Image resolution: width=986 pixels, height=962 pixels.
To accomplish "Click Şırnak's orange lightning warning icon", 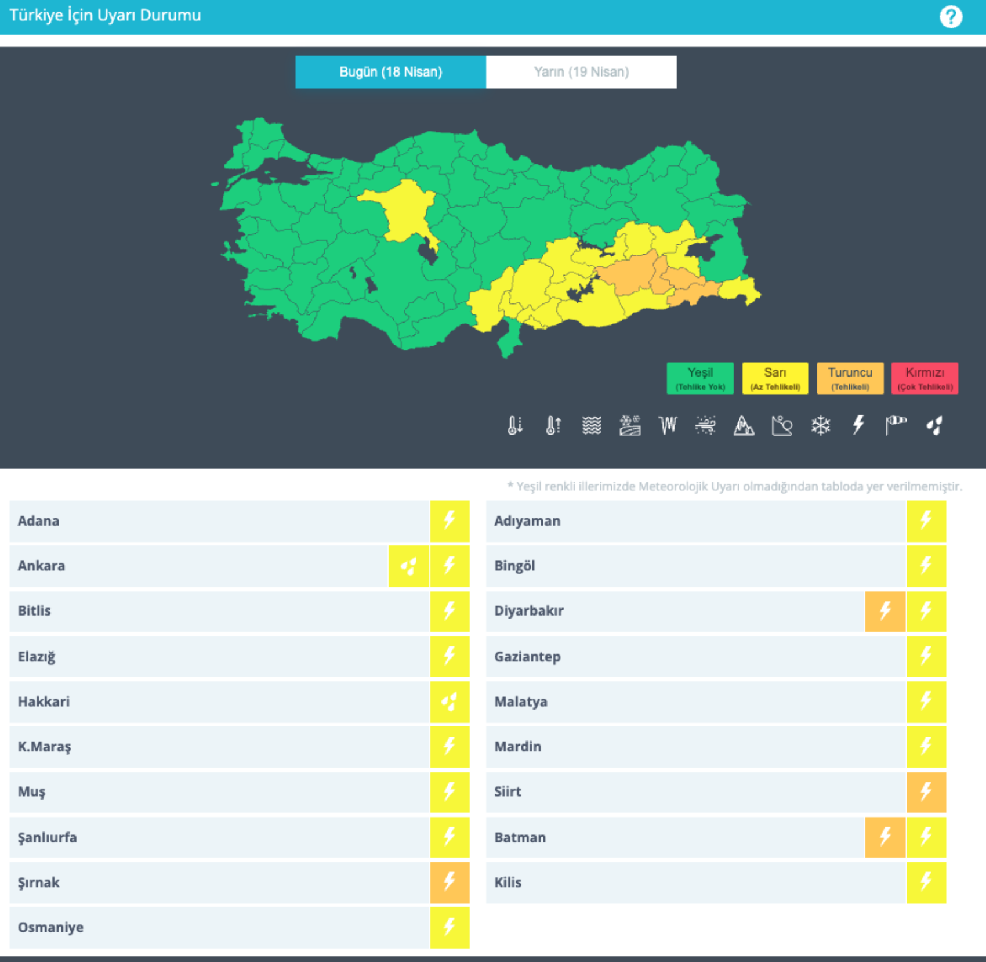I will tap(449, 883).
